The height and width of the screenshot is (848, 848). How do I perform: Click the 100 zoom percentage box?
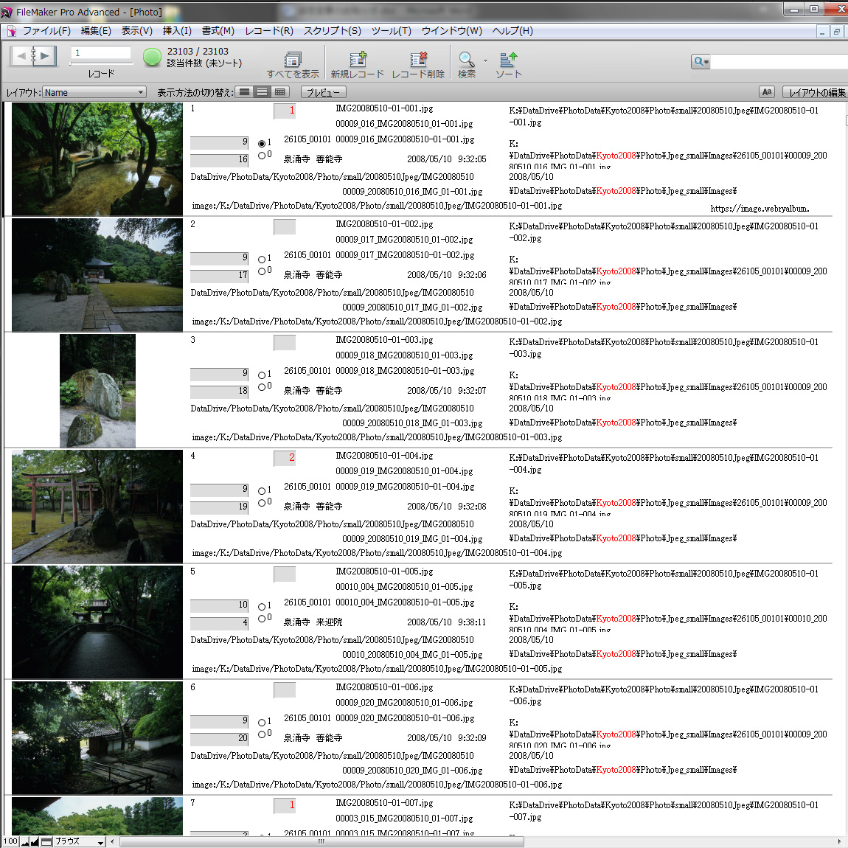click(x=11, y=841)
